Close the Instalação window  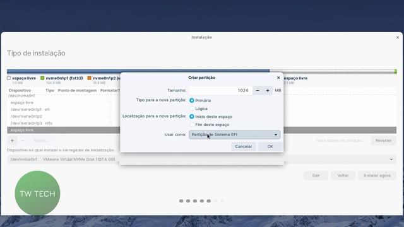pyautogui.click(x=398, y=37)
